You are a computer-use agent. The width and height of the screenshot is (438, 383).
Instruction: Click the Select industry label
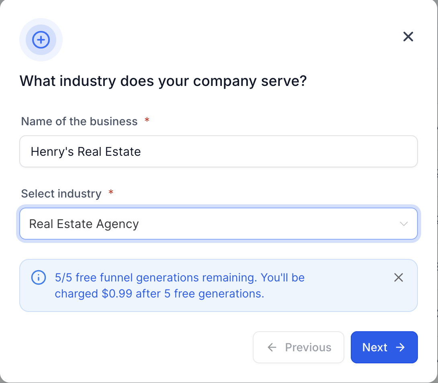61,193
